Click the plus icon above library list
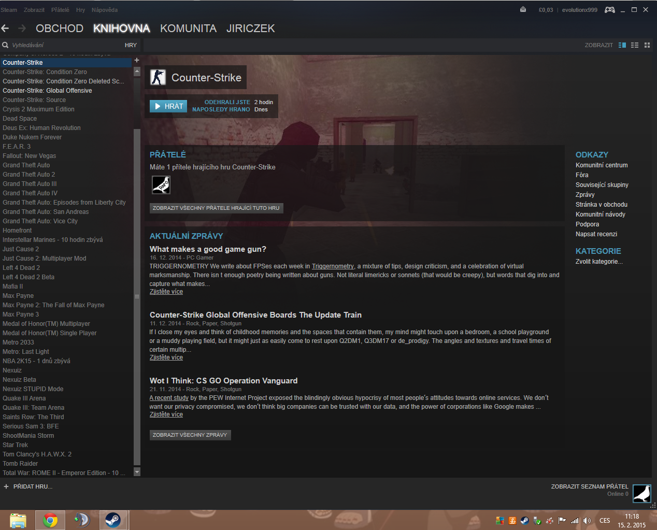 pos(137,60)
